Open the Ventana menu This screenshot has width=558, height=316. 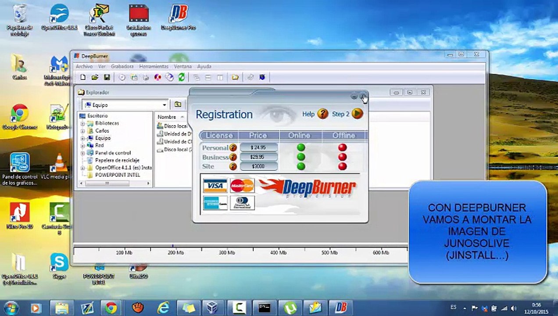(183, 66)
